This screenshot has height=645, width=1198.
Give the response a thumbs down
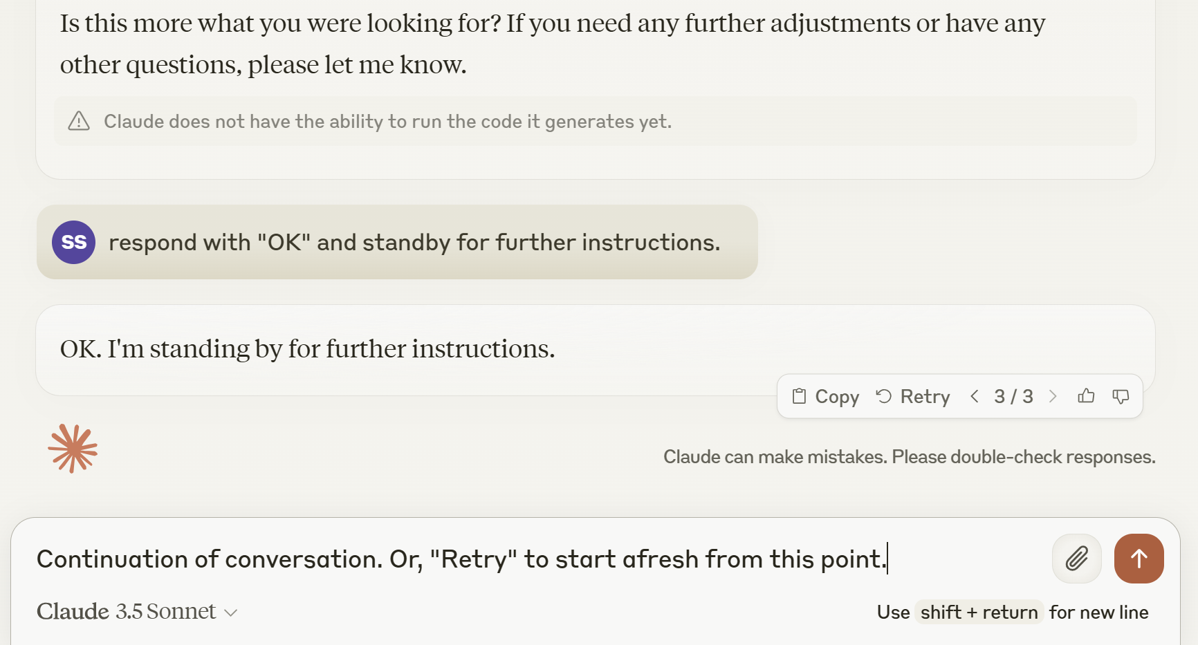(1121, 396)
